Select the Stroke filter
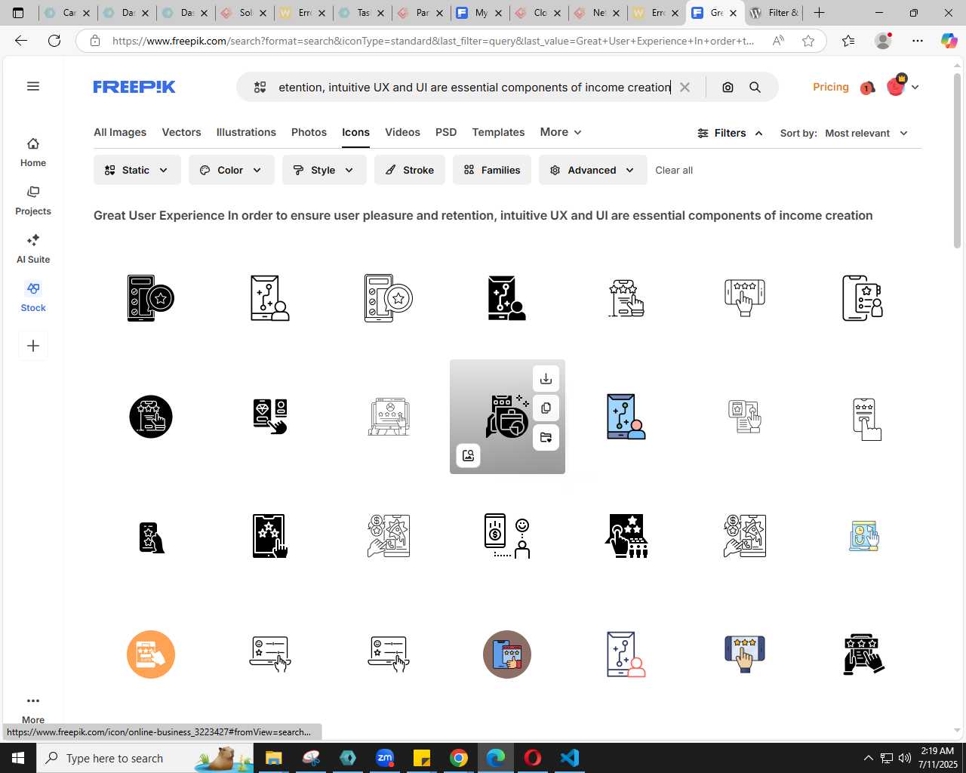The width and height of the screenshot is (966, 773). (410, 170)
